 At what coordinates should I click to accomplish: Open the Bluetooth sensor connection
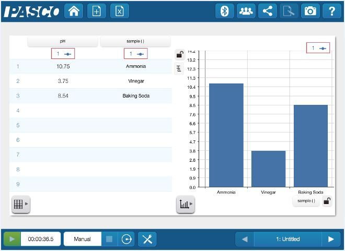pos(225,11)
